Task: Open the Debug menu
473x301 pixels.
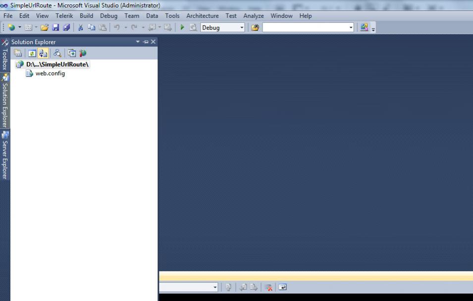Action: point(108,16)
